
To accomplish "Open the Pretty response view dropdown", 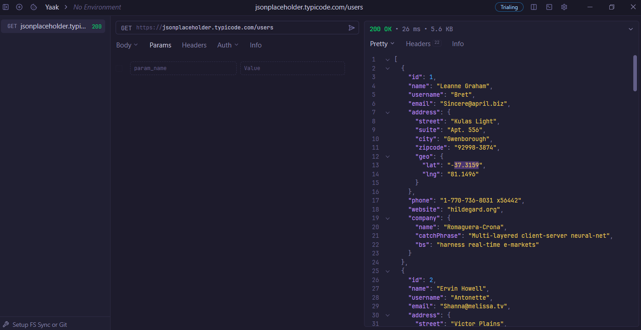I will point(382,44).
